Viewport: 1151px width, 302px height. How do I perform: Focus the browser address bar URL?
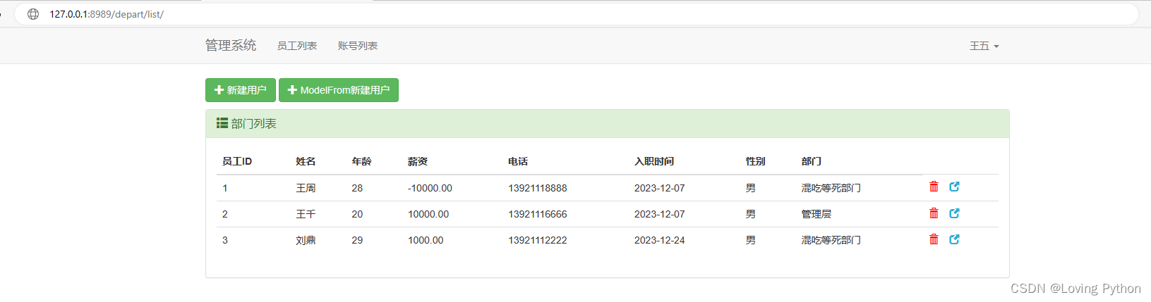click(x=107, y=14)
